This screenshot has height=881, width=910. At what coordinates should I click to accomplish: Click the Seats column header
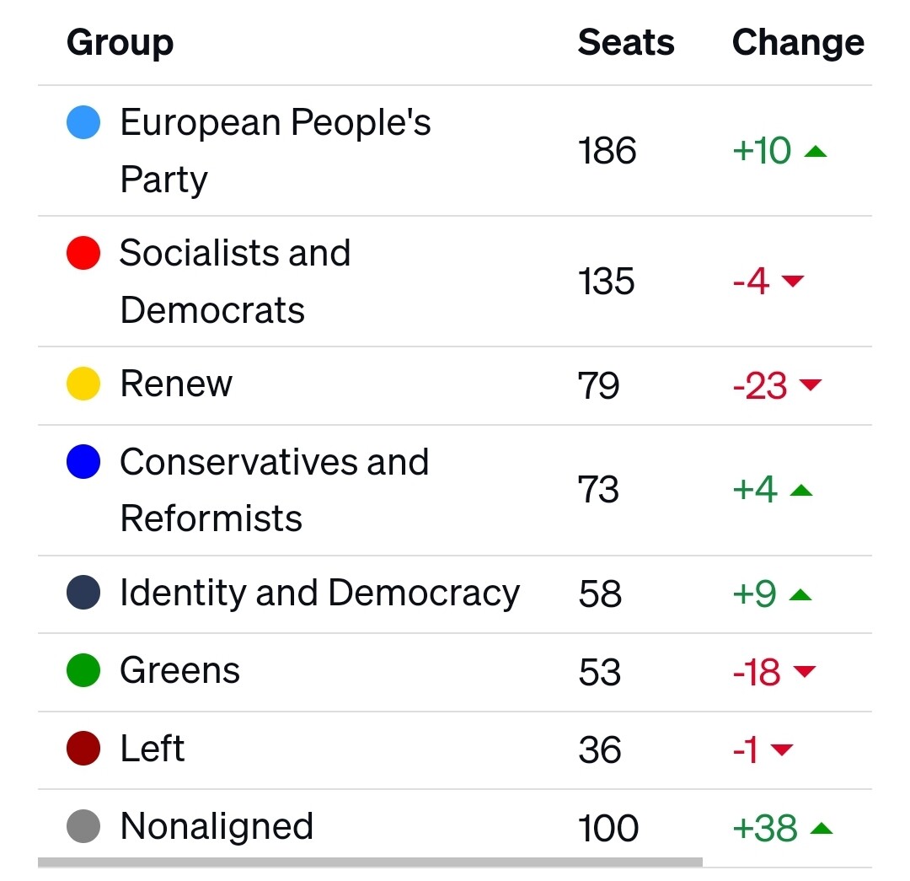[626, 42]
